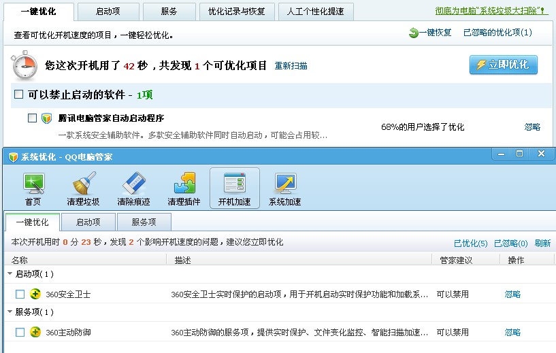Click the QQ电脑管家 shield icon in title bar
The image size is (556, 353).
tap(13, 157)
